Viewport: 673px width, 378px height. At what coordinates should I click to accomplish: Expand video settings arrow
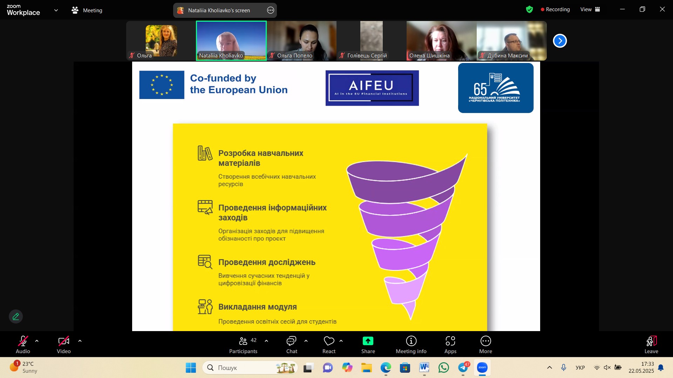pyautogui.click(x=80, y=341)
